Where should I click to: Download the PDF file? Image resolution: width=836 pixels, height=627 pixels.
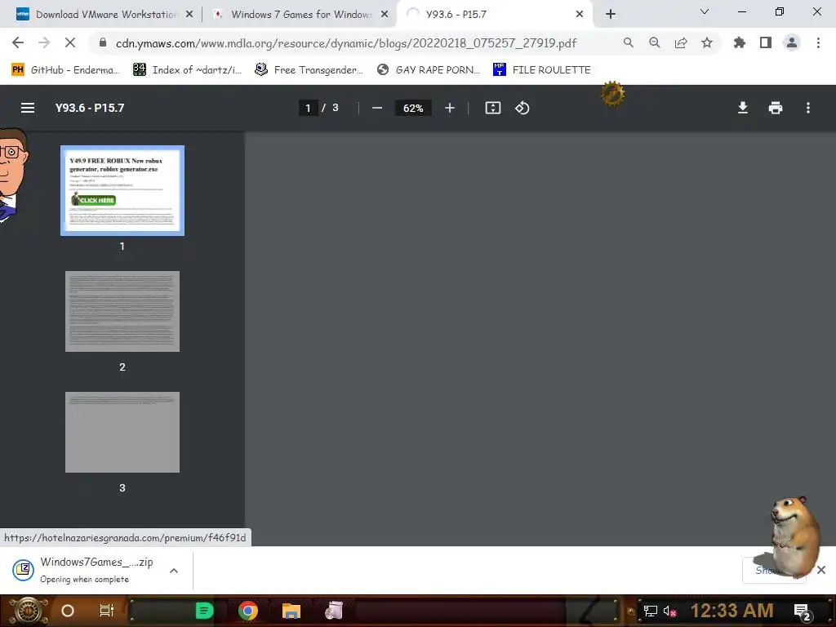pos(743,108)
